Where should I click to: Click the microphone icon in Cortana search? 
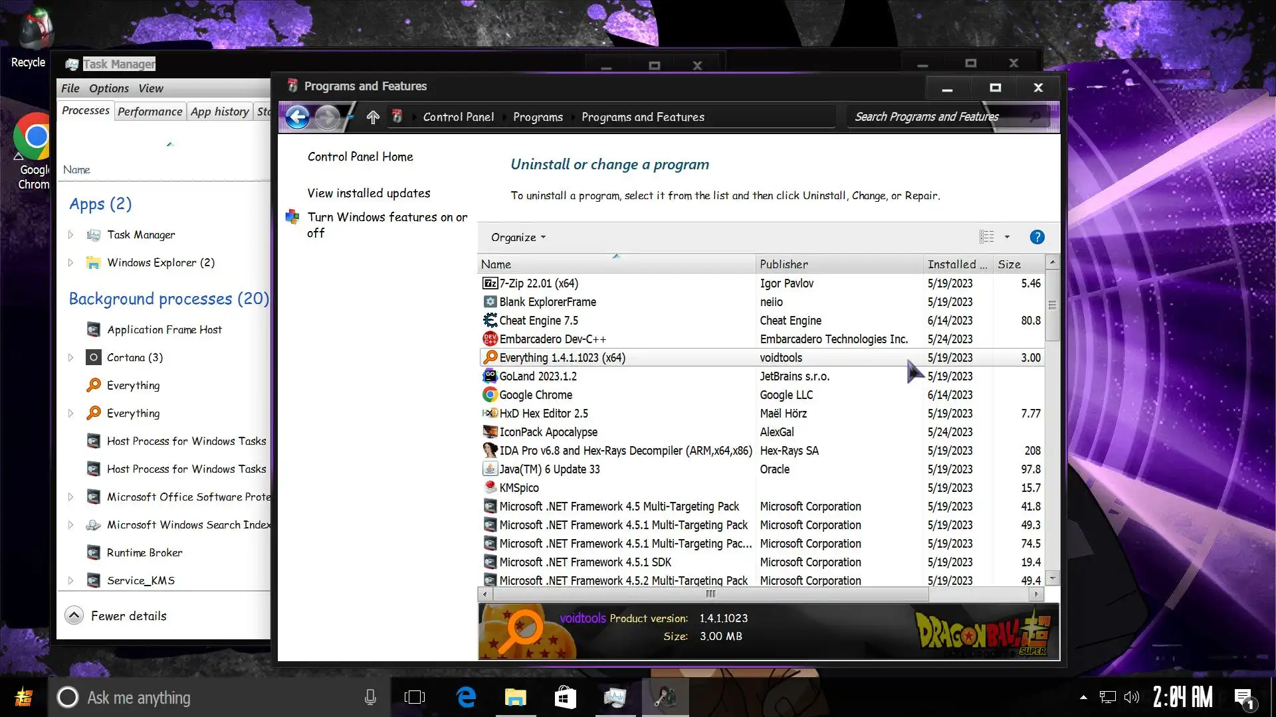[370, 697]
